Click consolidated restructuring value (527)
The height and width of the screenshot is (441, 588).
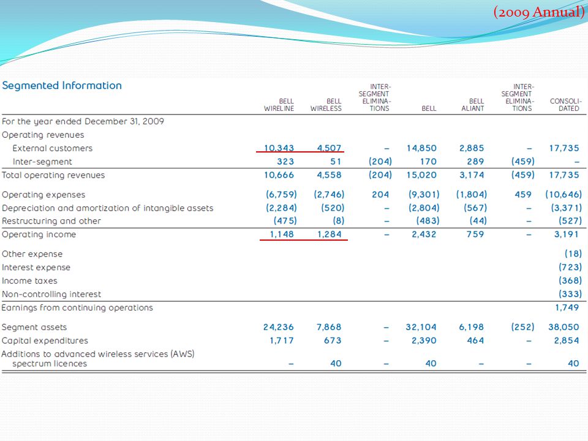(570, 221)
